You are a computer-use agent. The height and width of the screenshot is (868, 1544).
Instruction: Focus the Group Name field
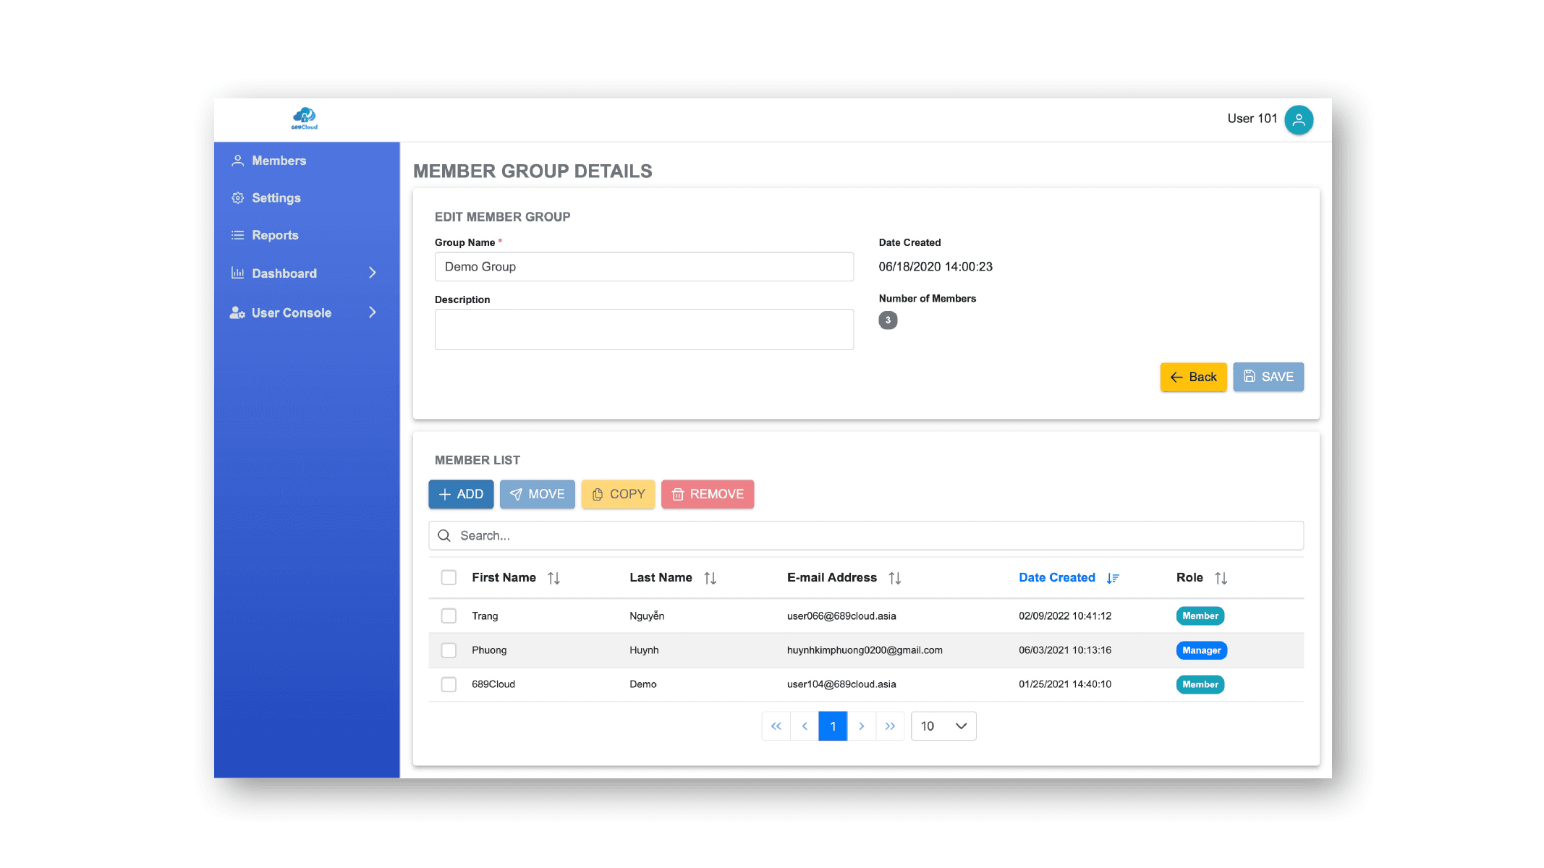coord(644,267)
